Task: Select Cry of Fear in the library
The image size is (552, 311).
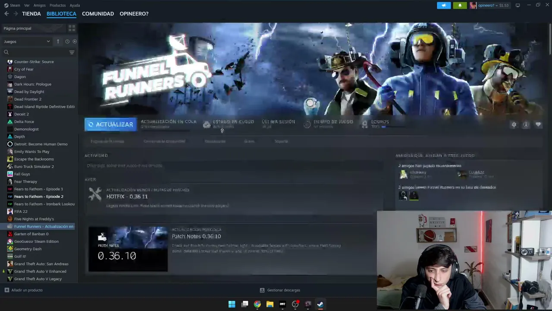Action: [x=24, y=69]
